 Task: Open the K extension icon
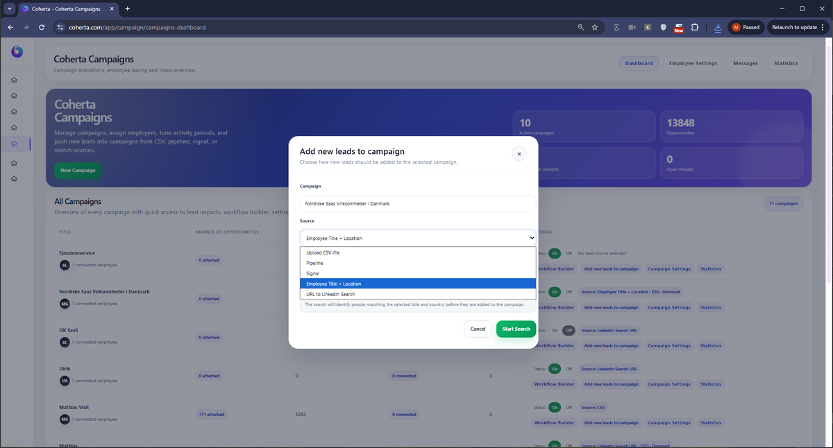(x=648, y=27)
